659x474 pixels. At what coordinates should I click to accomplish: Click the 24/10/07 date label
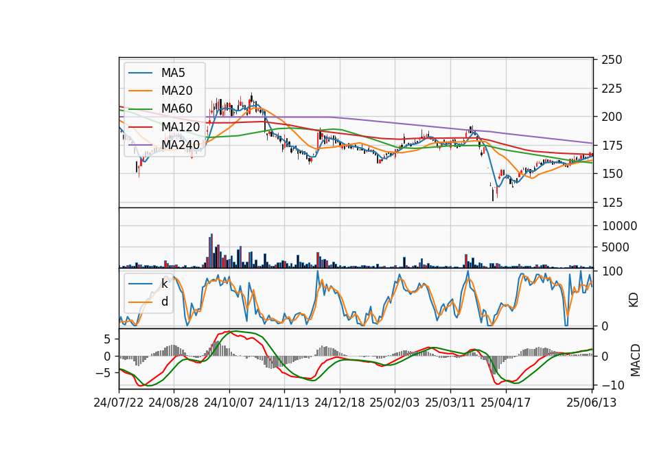229,403
